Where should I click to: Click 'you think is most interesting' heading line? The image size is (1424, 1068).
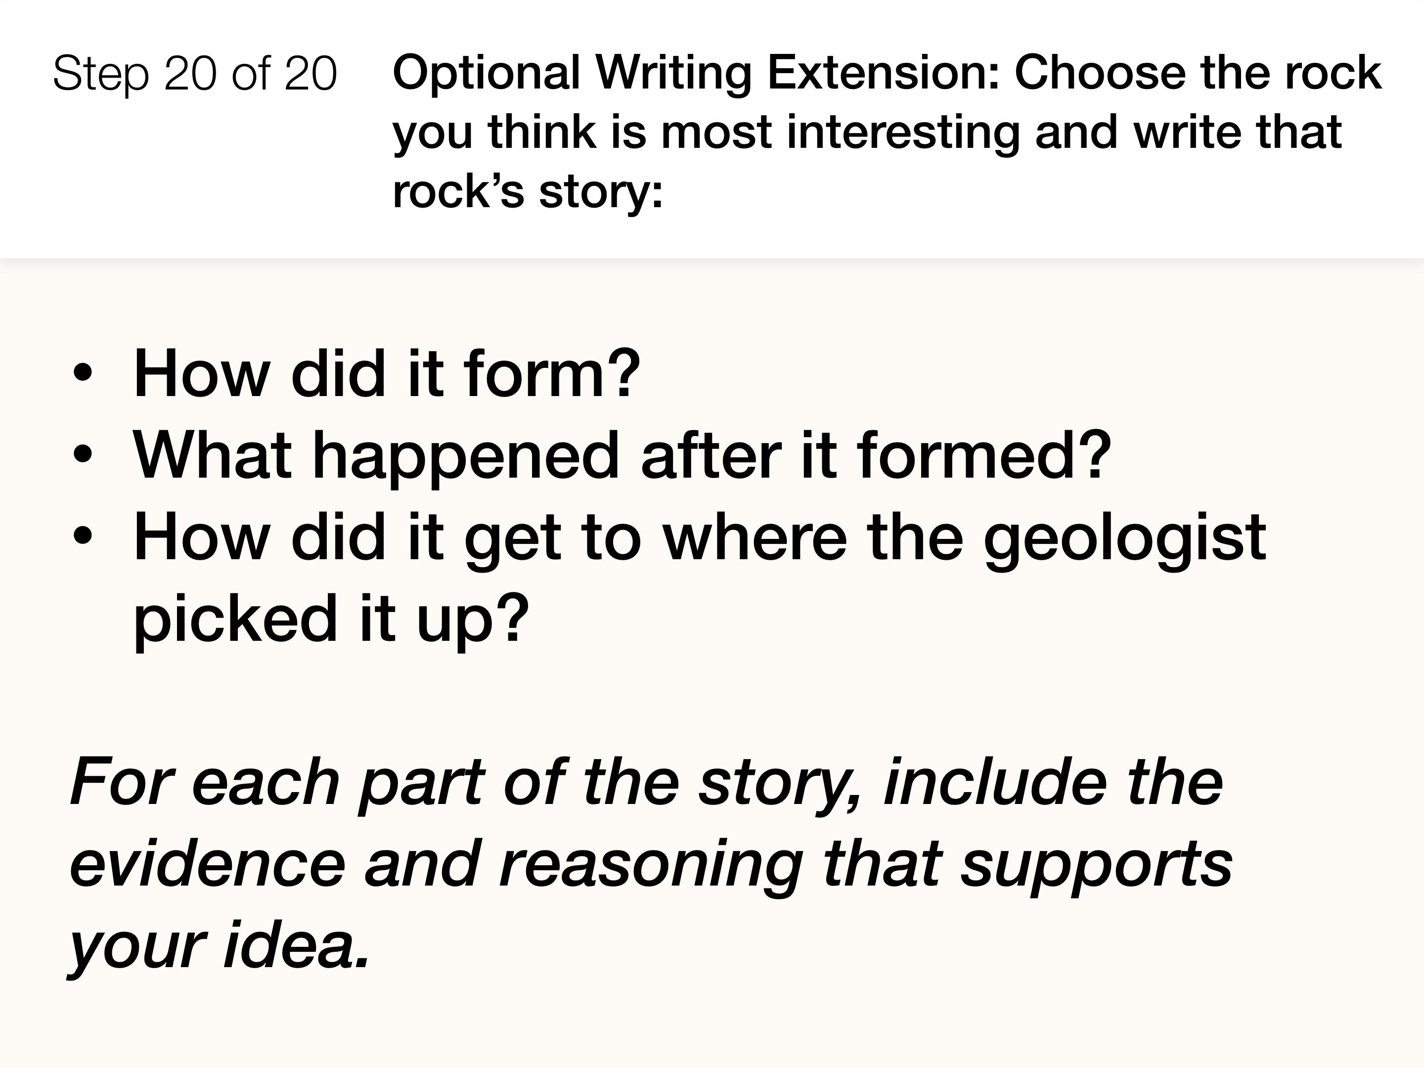pyautogui.click(x=706, y=133)
